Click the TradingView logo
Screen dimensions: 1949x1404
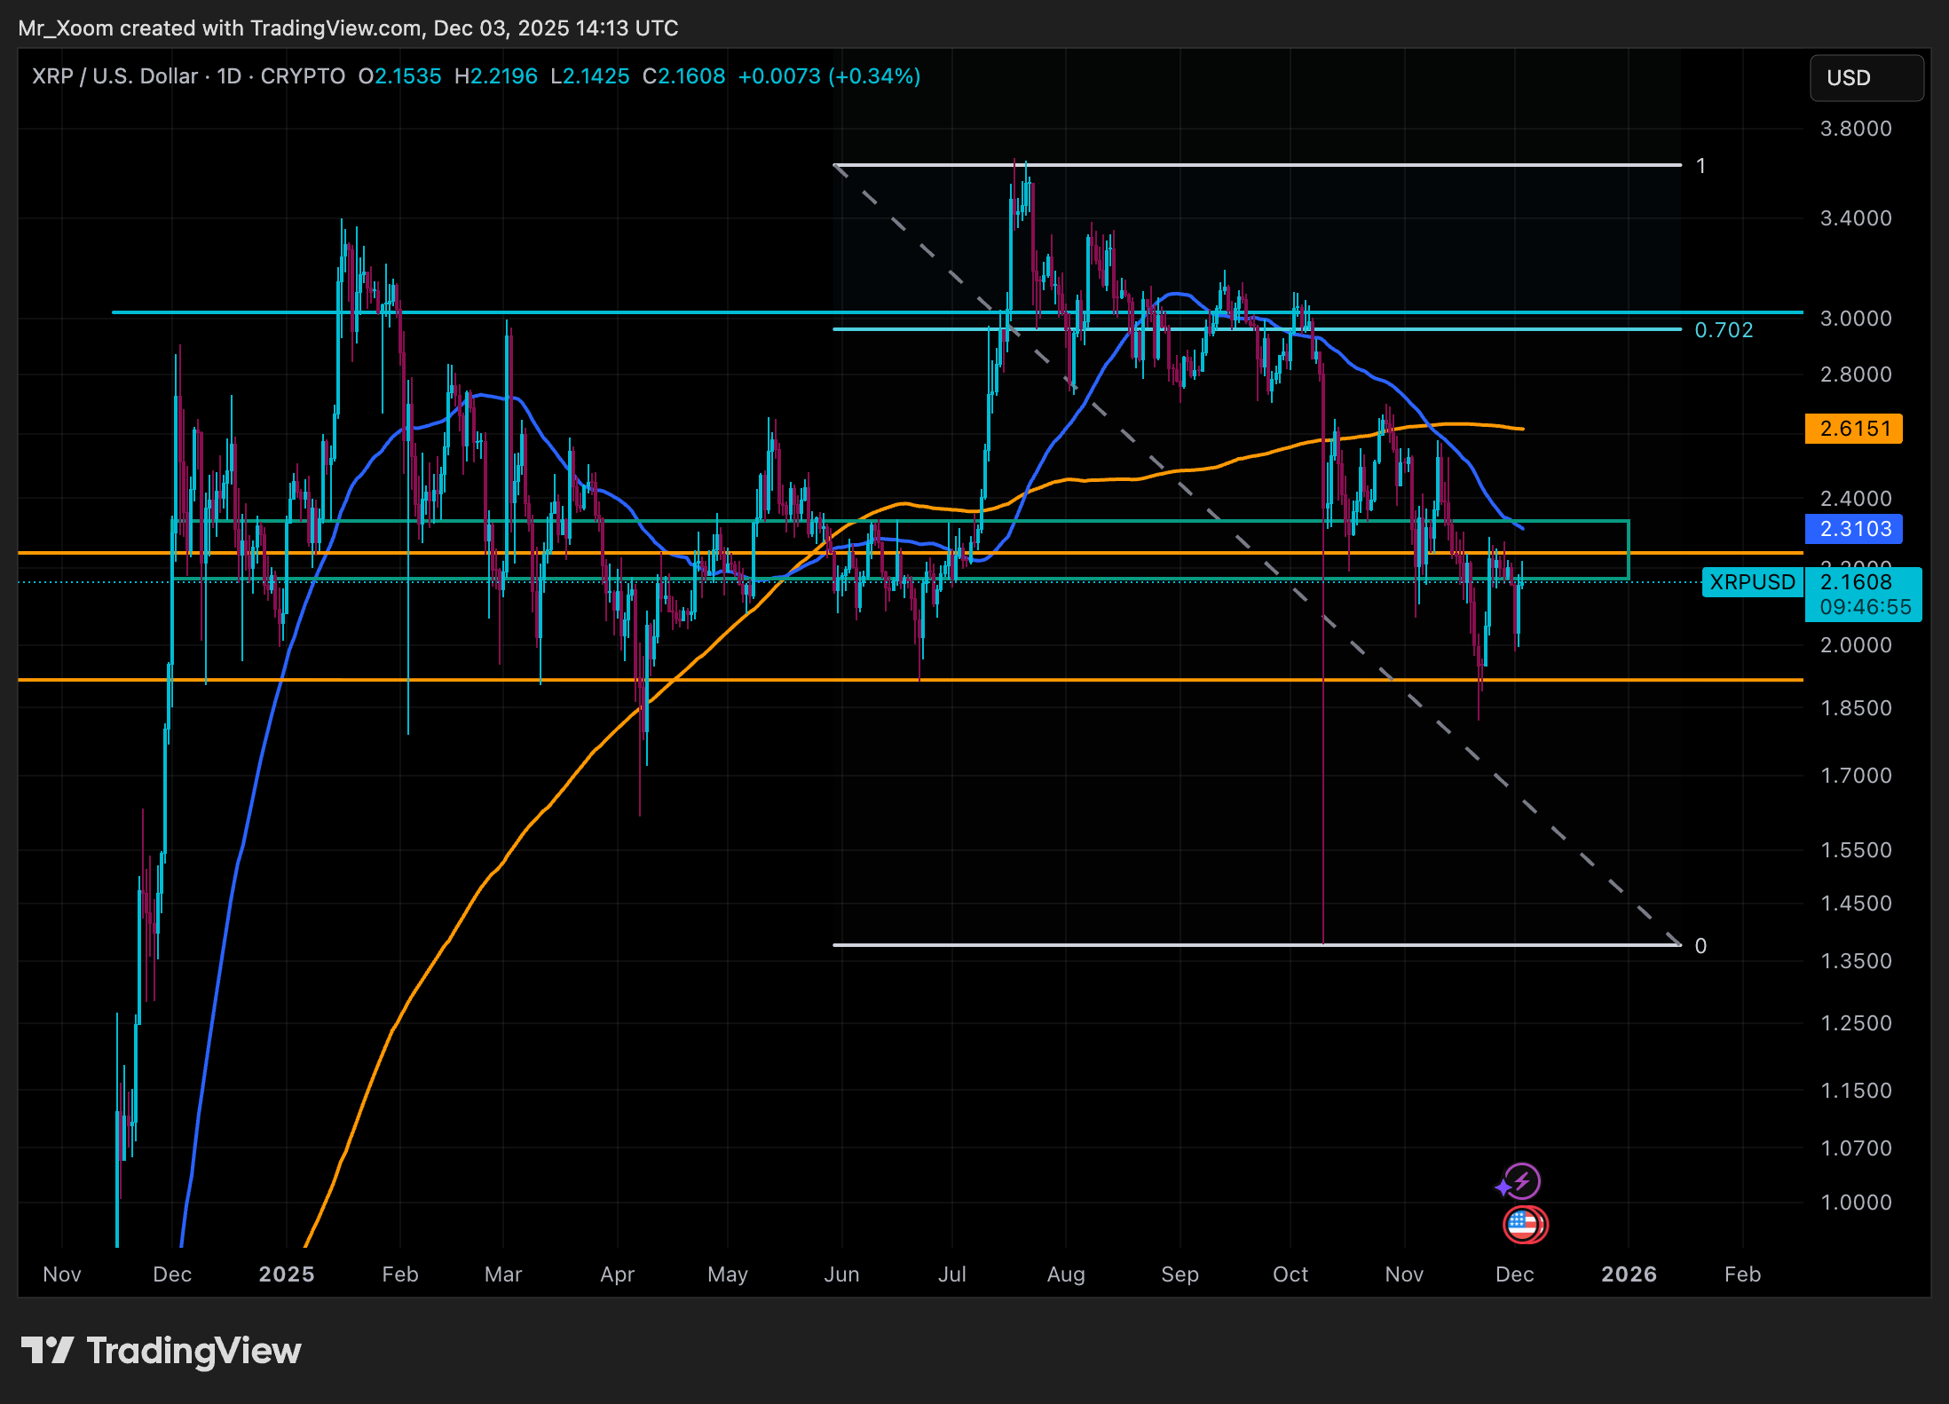(164, 1351)
